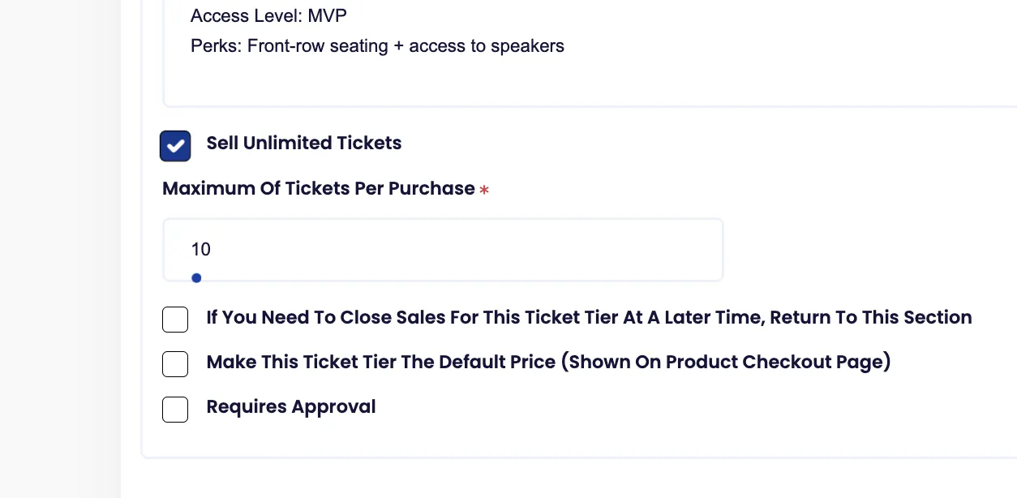Click the 'Make This Ticket Tier The Default Price' label
The image size is (1017, 498).
(x=548, y=362)
